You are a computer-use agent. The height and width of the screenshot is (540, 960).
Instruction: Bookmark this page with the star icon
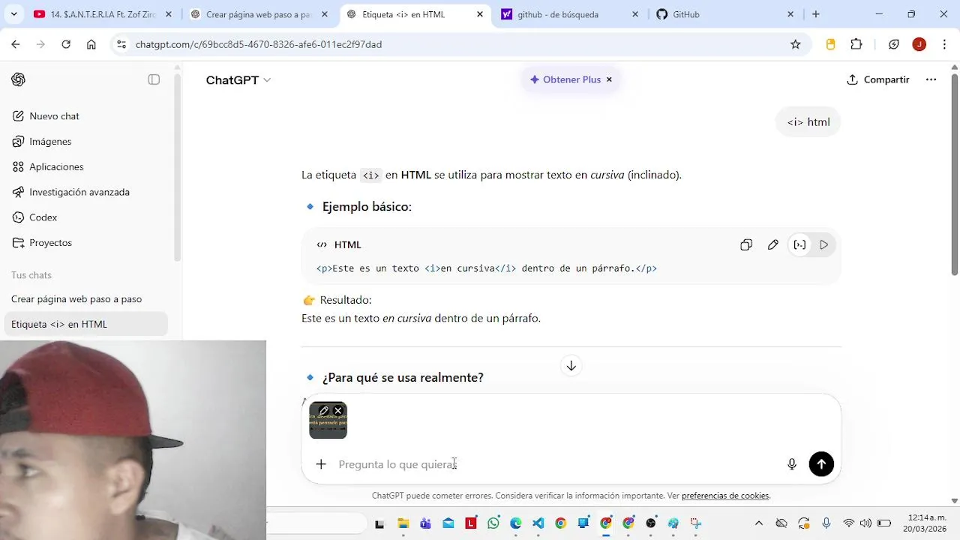(x=796, y=44)
